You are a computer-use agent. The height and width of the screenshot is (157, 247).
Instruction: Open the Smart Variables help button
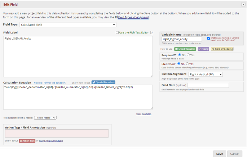pos(185,49)
